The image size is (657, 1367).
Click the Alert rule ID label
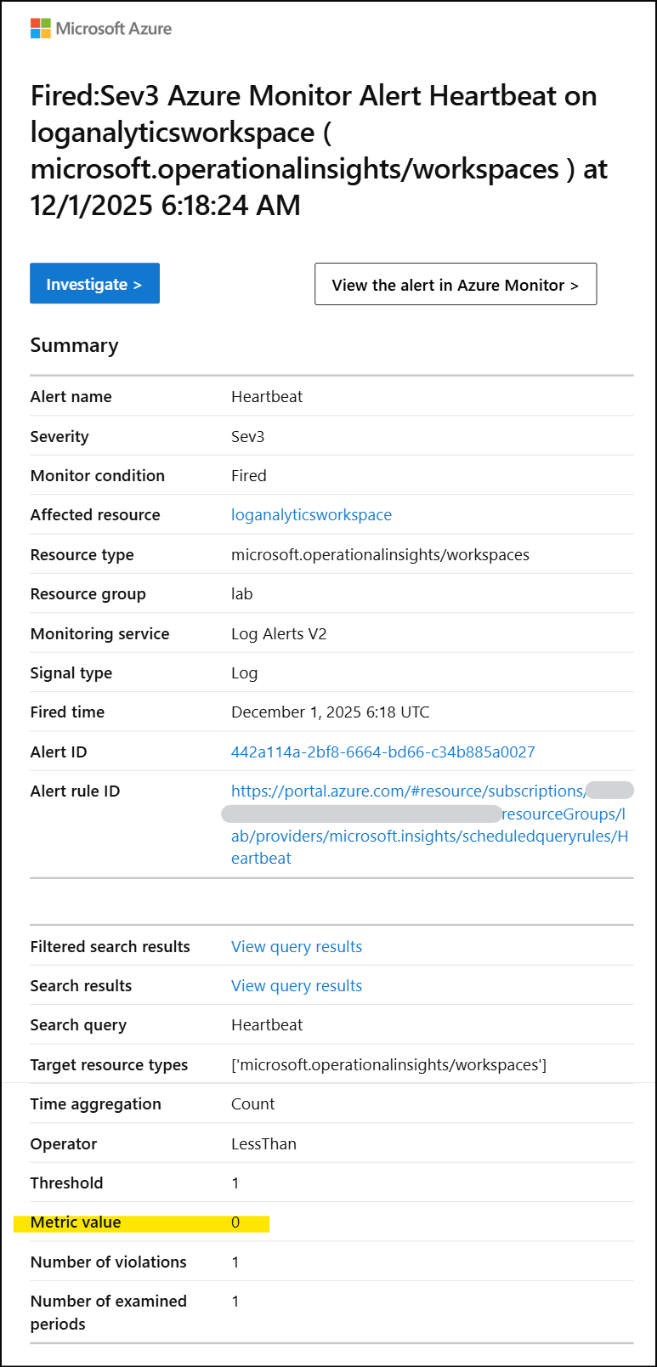tap(75, 791)
